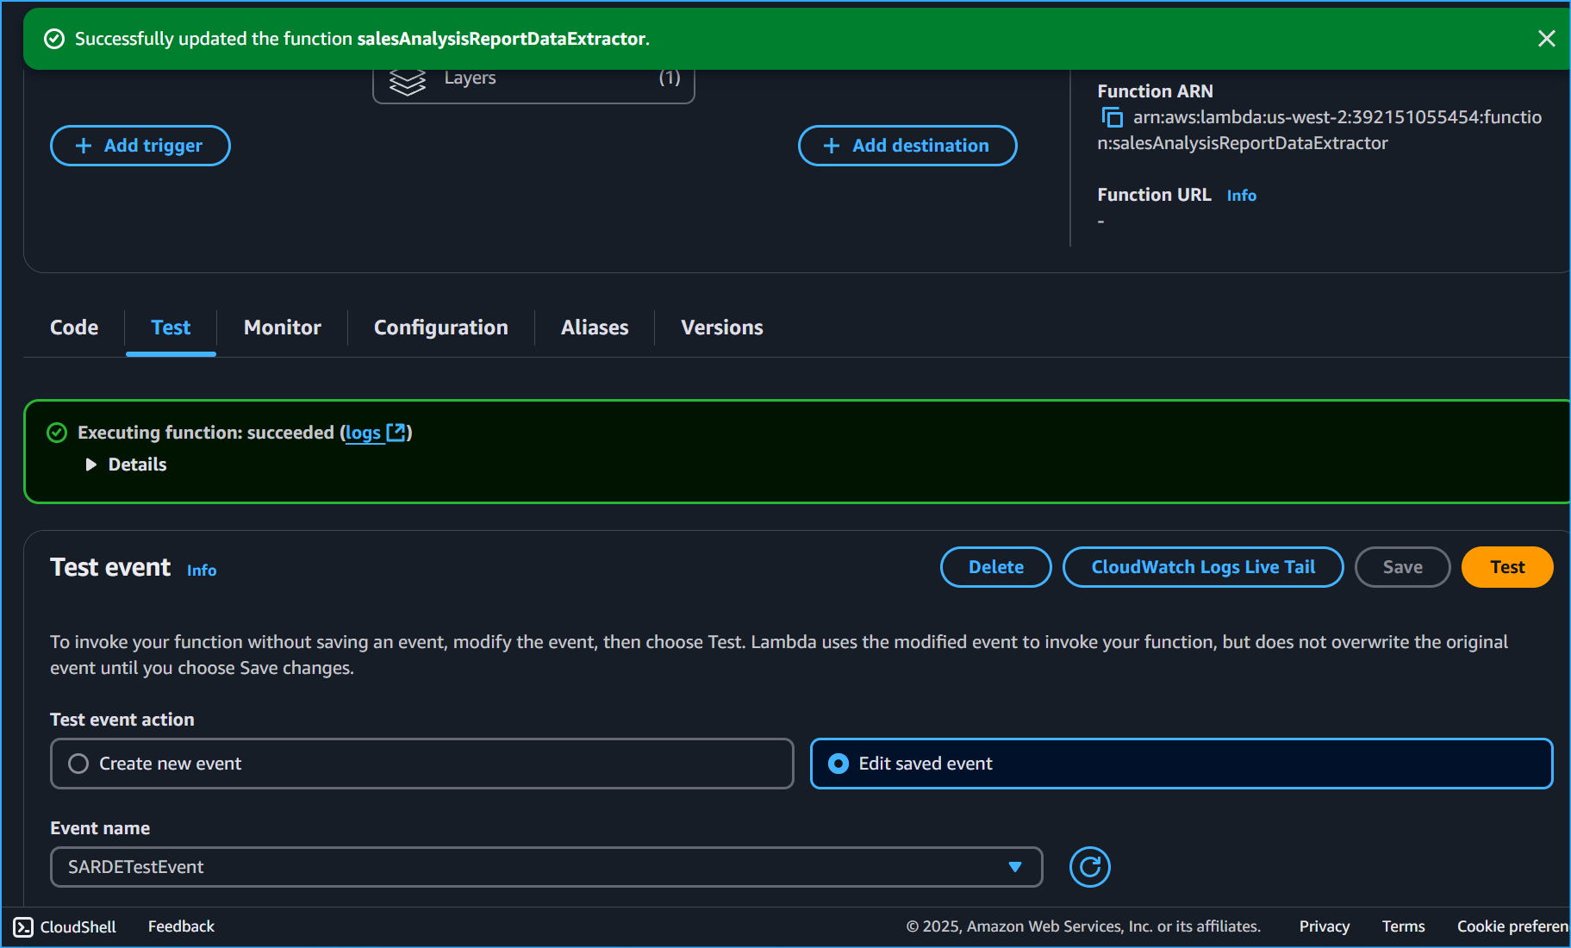1571x948 pixels.
Task: Expand the execution Details section
Action: 91,465
